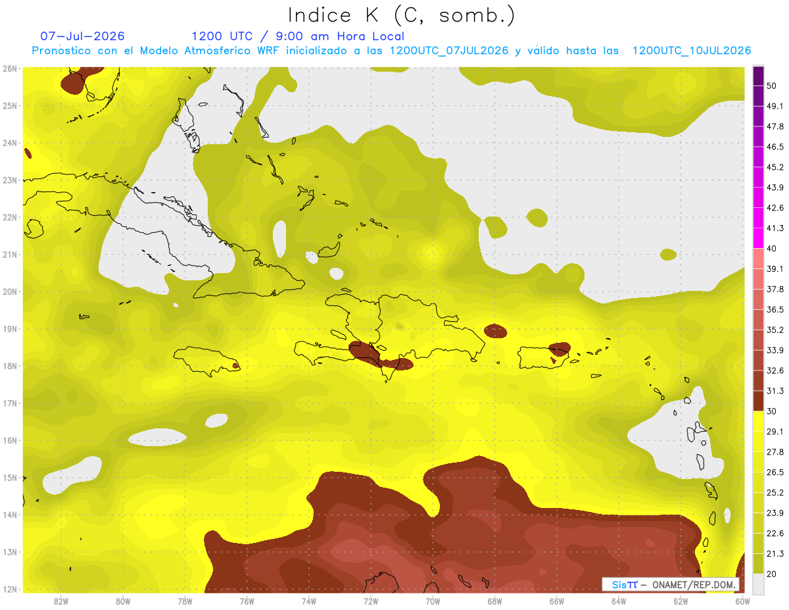The image size is (789, 610).
Task: Click the "26.5" color bar value
Action: (775, 472)
